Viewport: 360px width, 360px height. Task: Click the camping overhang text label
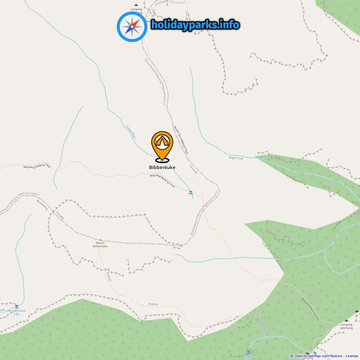point(346,326)
